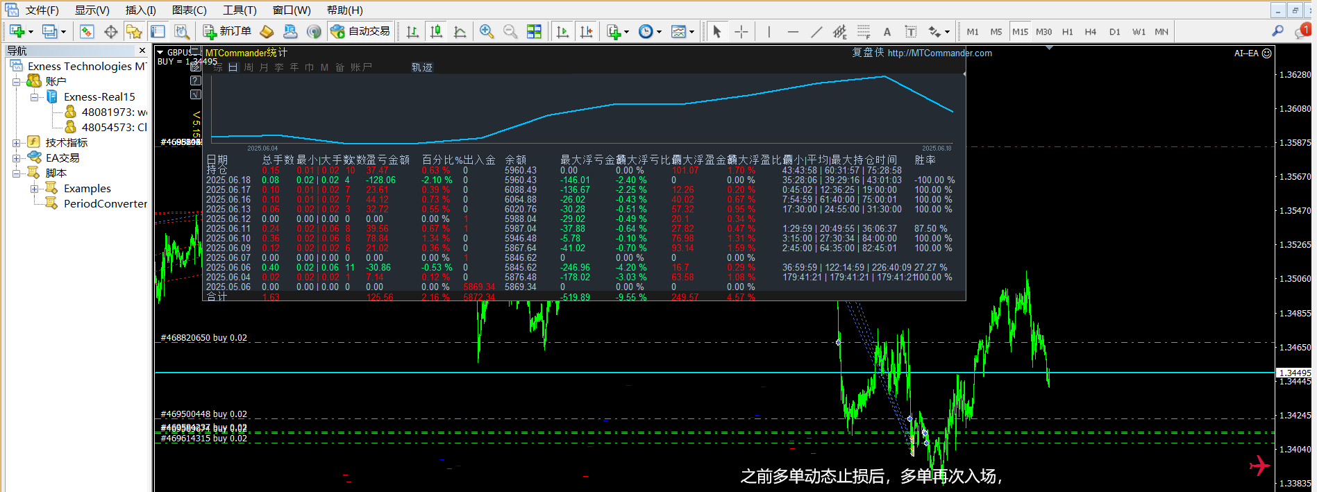The width and height of the screenshot is (1317, 492).
Task: Toggle chart auto scroll icon
Action: pos(562,31)
